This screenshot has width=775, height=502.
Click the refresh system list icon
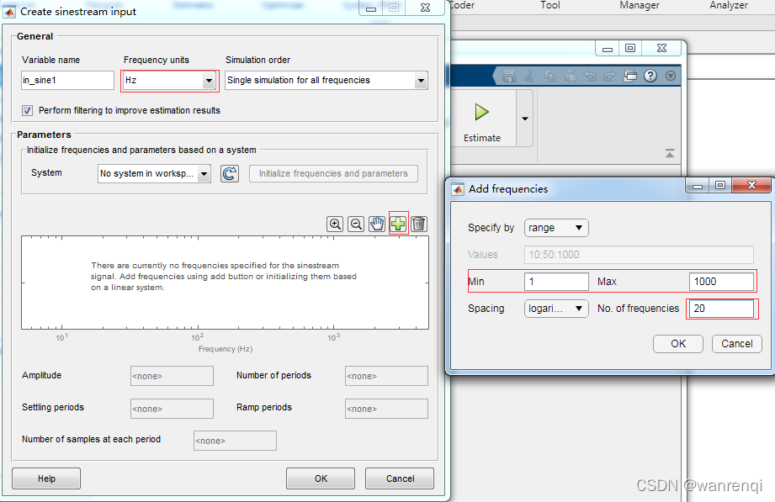pyautogui.click(x=230, y=173)
